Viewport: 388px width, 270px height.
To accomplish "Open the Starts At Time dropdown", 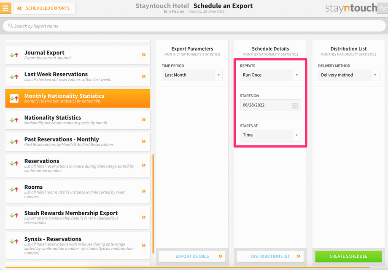I will (x=270, y=135).
